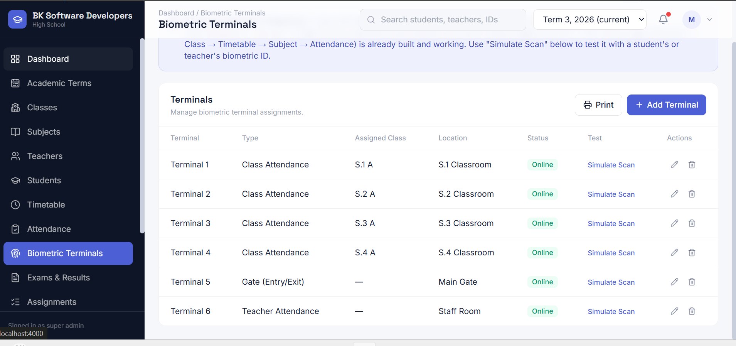Screen dimensions: 736x346
Task: Simulate Scan for Terminal 2
Action: (x=611, y=194)
